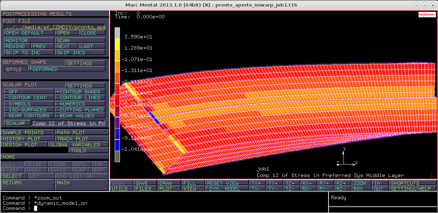The image size is (438, 213).
Task: Switch to CONTOUR LINES plot mode
Action: [80, 98]
